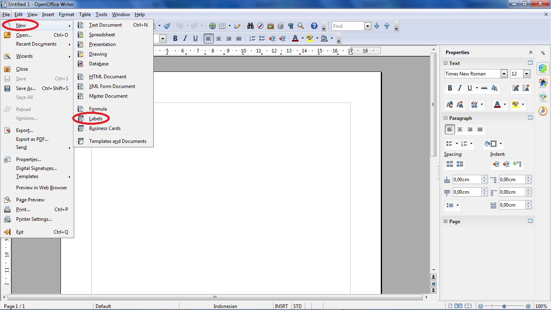The width and height of the screenshot is (551, 310).
Task: Open Data Sources cylinder icon
Action: (x=281, y=26)
